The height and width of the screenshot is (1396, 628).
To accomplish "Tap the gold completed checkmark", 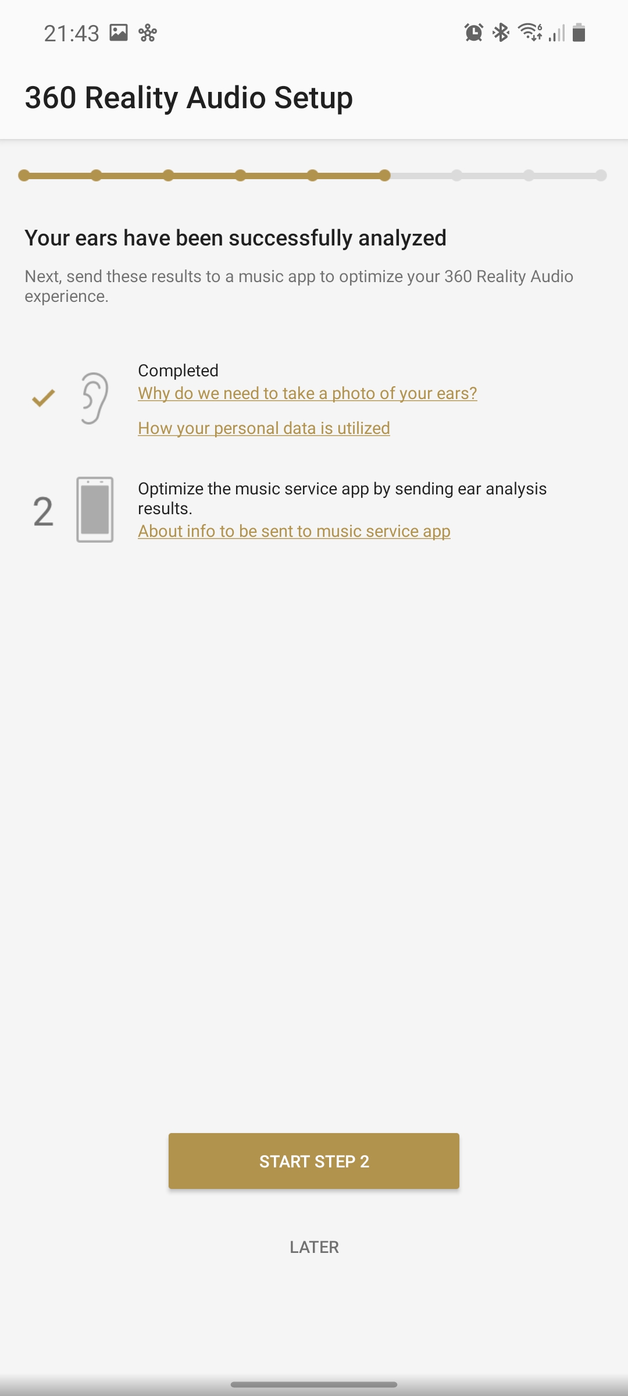I will click(x=44, y=398).
